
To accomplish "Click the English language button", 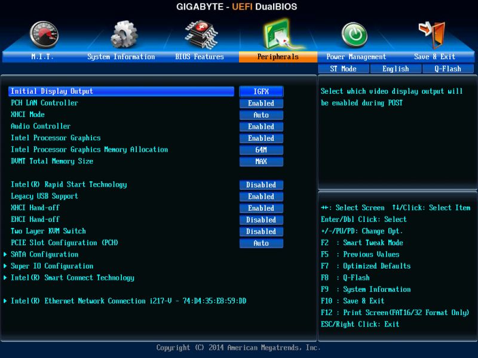I will pos(396,69).
